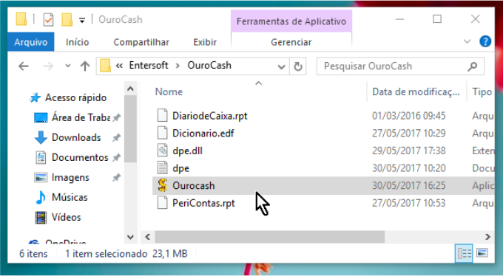Click the Properties icon in quick access toolbar
This screenshot has width=503, height=276.
pos(48,20)
